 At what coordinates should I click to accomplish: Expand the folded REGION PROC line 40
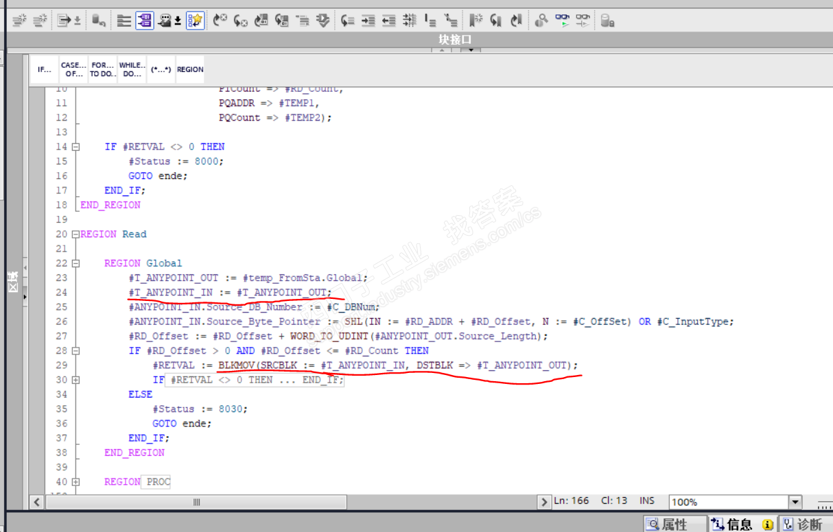(x=75, y=482)
